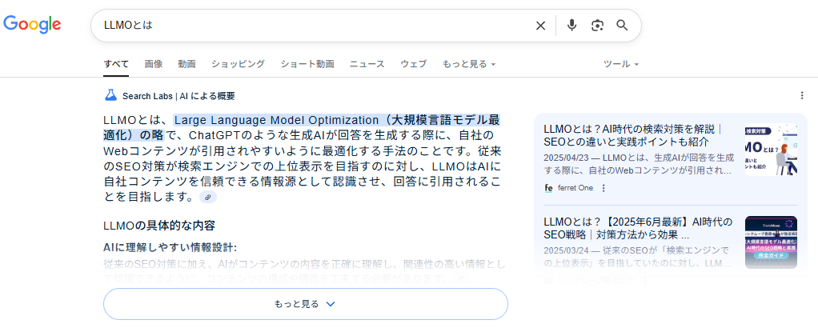Image resolution: width=818 pixels, height=328 pixels.
Task: Click the AIに理解しやすい情報設計 subheading
Action: 170,247
